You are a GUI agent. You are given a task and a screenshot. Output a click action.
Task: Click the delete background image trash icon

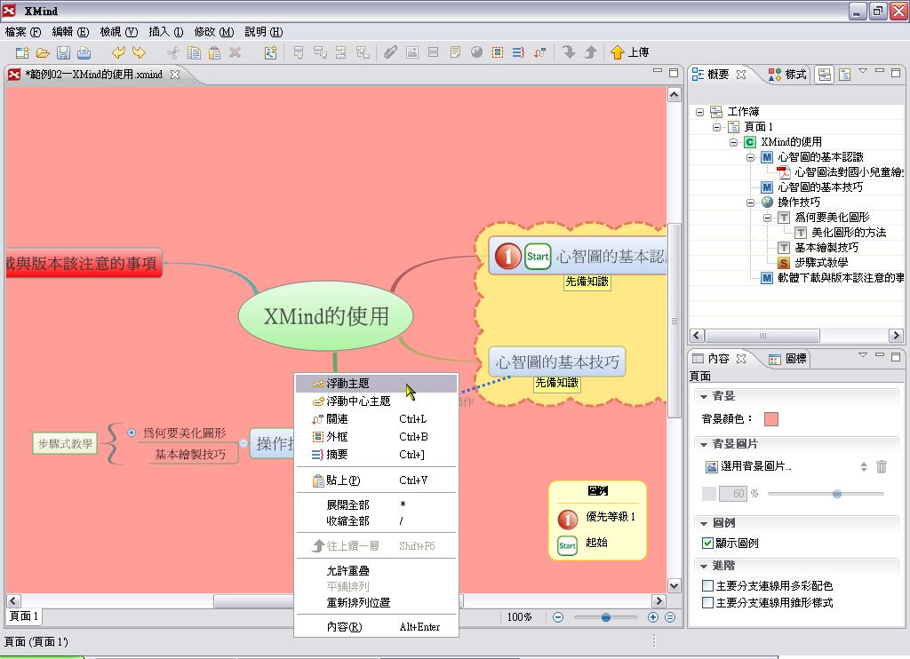coord(881,467)
